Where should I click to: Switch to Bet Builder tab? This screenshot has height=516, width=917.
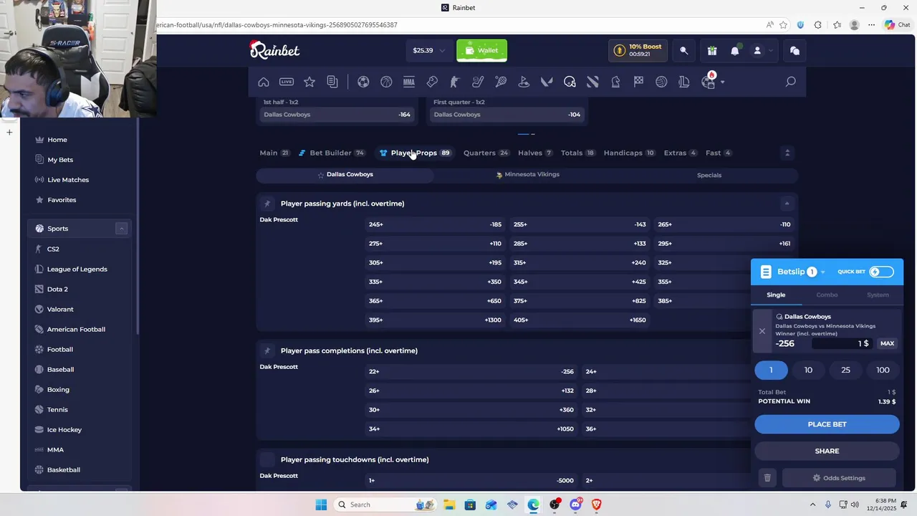click(x=332, y=153)
